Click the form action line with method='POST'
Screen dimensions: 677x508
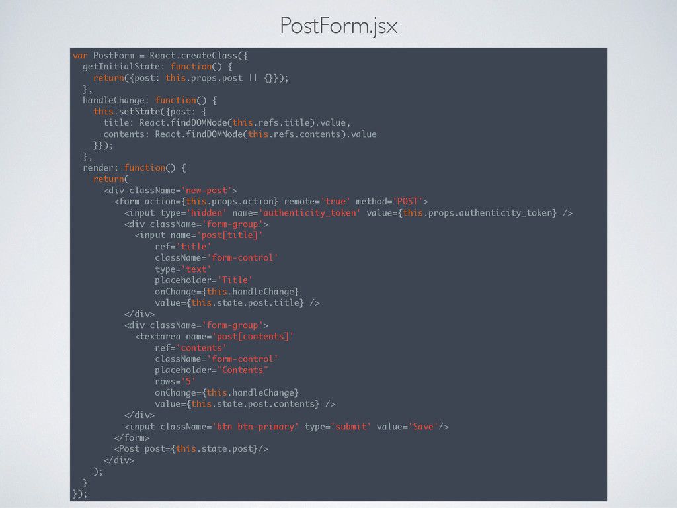[x=271, y=202]
